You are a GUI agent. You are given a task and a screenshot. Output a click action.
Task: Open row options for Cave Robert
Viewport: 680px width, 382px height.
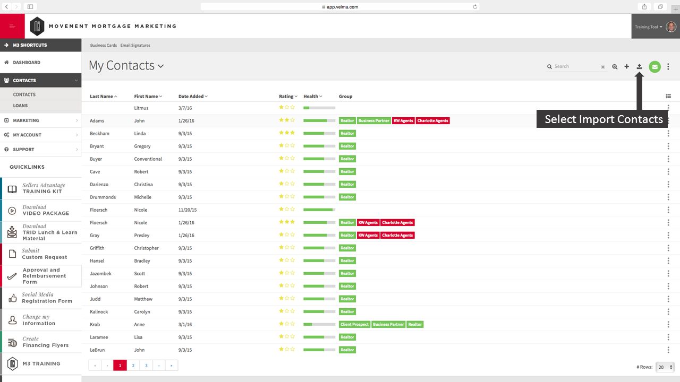(x=668, y=172)
